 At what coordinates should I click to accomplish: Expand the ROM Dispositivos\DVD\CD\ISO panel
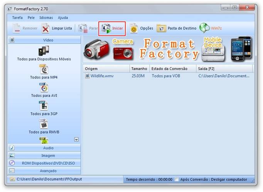44,163
